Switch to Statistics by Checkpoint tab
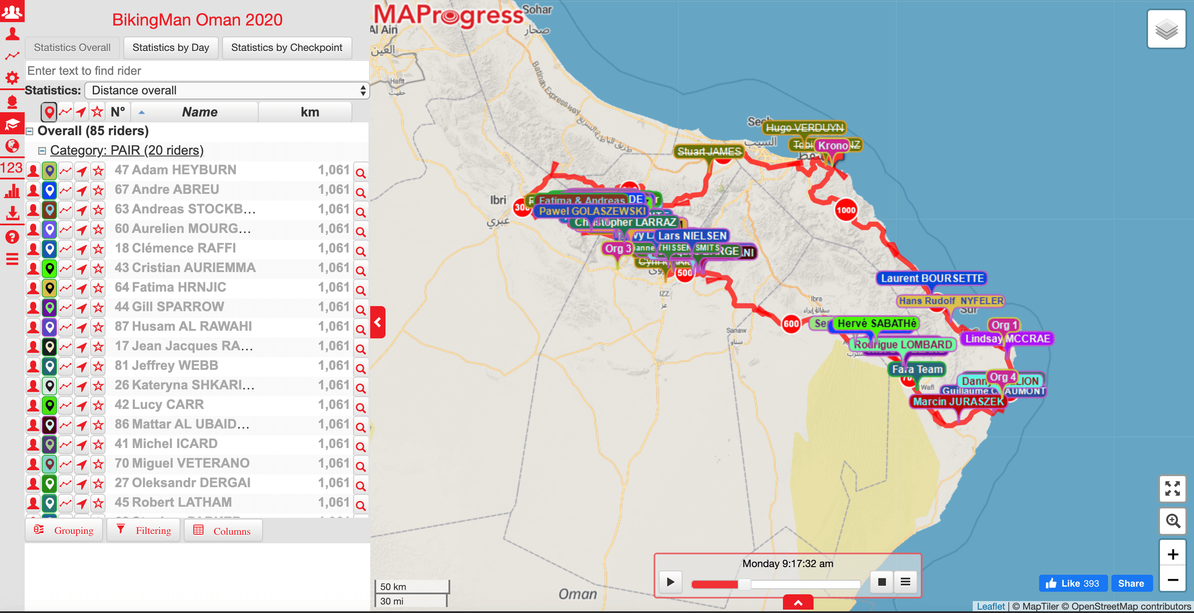Image resolution: width=1194 pixels, height=613 pixels. tap(286, 48)
